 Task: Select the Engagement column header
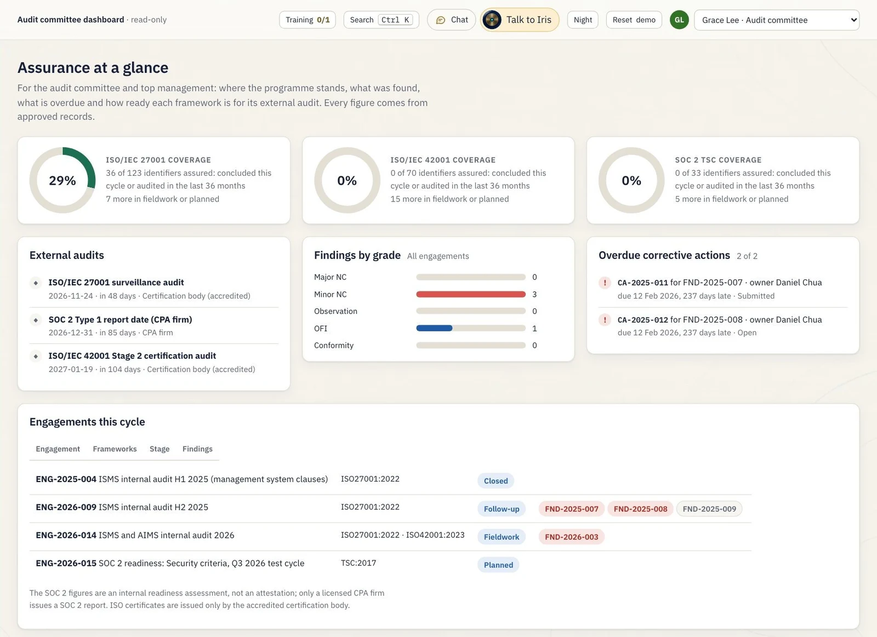tap(58, 449)
